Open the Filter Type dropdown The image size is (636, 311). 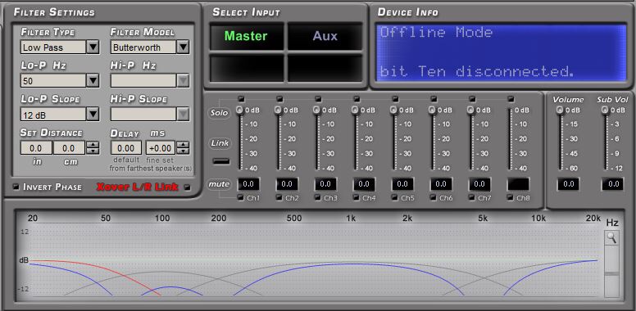[93, 47]
